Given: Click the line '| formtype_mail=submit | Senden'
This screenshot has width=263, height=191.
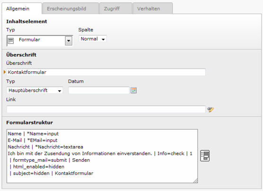Looking at the screenshot, I should click(50, 160).
